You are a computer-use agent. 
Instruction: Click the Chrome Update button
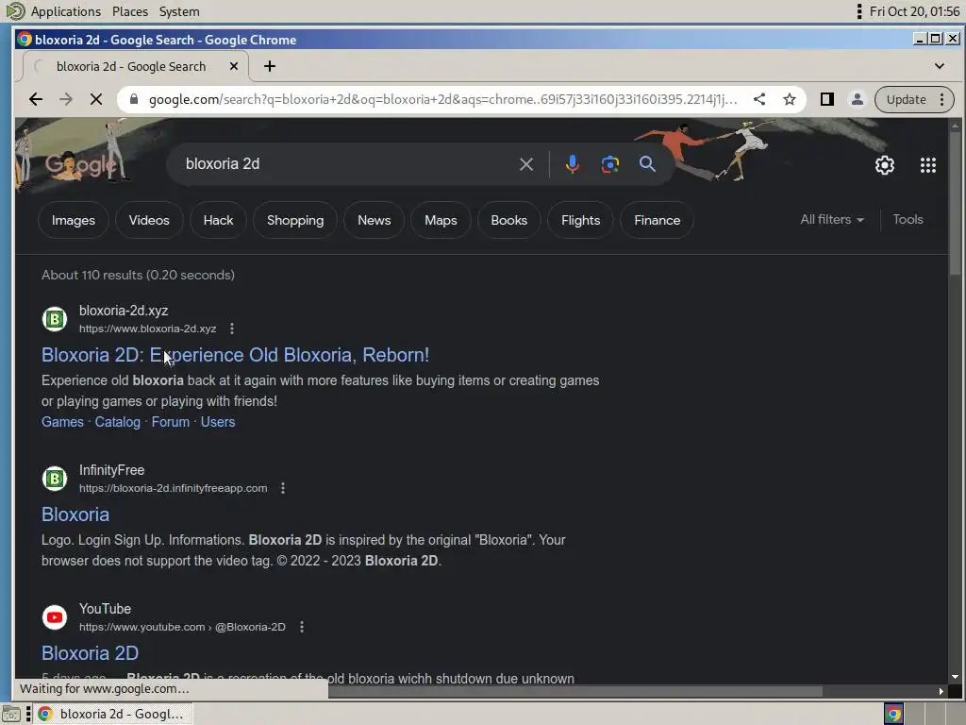point(906,99)
